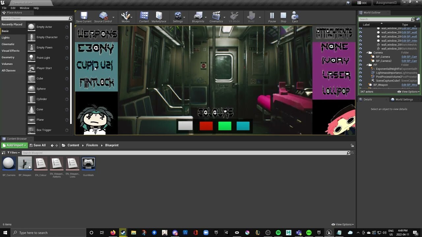Switch to the World Settings tab
The image size is (422, 237).
point(404,99)
